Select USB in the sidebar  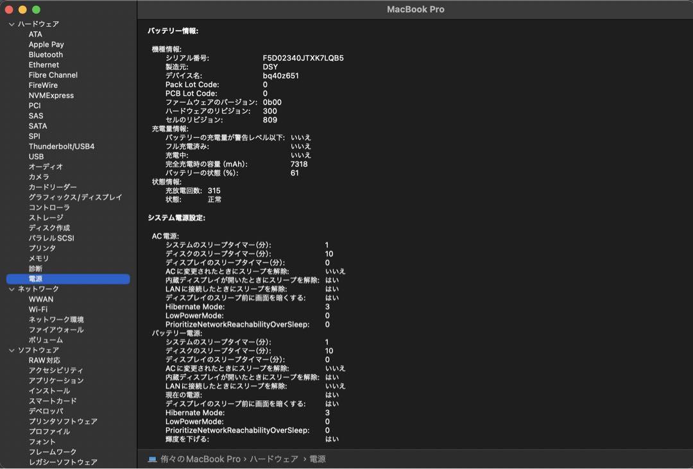coord(36,156)
